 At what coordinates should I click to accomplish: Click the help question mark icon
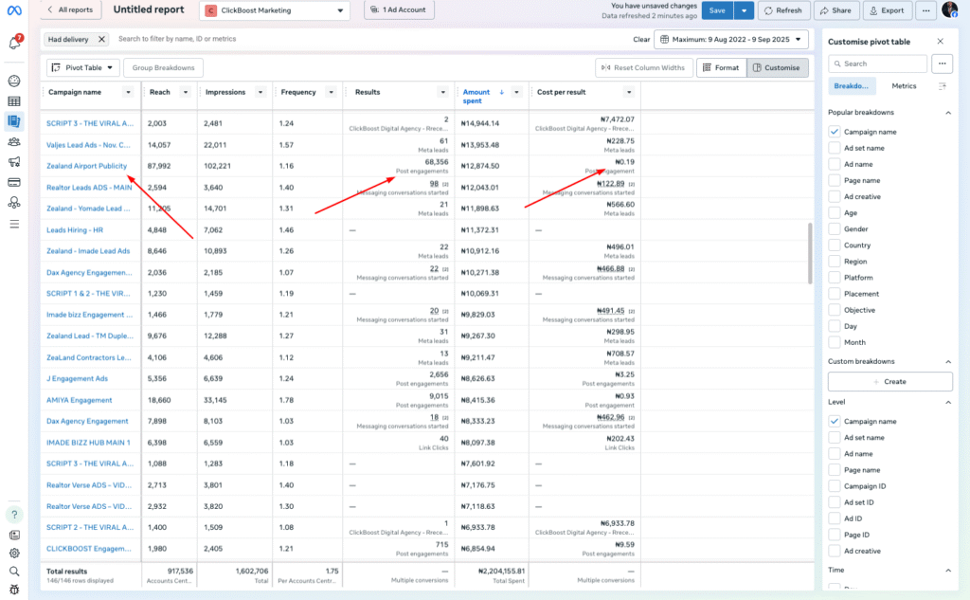point(14,515)
